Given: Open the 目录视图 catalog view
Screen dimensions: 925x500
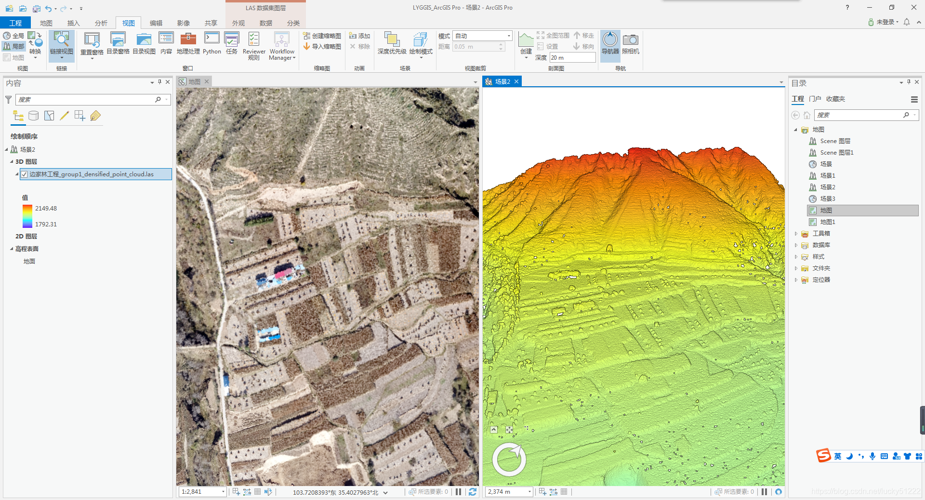Looking at the screenshot, I should click(x=144, y=43).
